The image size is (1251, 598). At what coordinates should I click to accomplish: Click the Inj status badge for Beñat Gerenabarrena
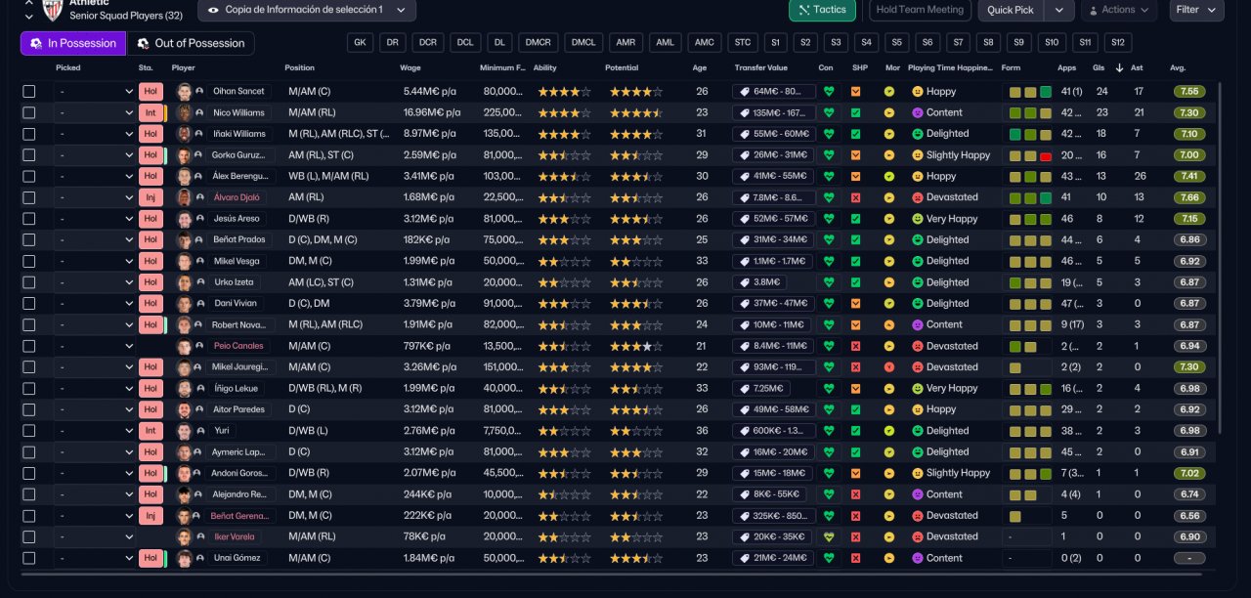pos(150,516)
